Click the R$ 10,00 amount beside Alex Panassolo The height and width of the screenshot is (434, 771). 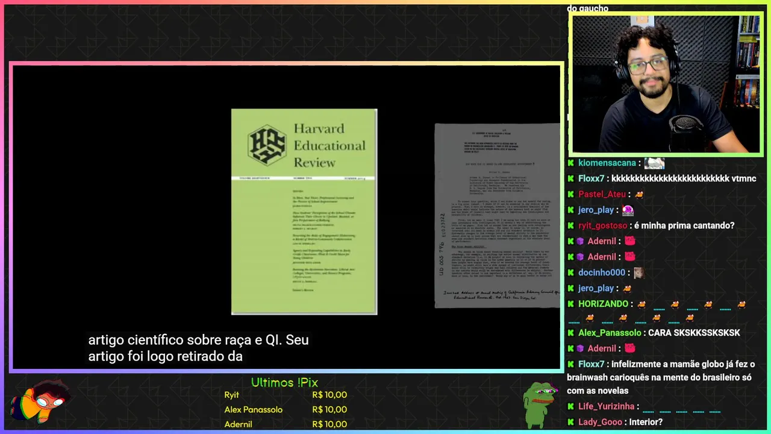(x=329, y=409)
